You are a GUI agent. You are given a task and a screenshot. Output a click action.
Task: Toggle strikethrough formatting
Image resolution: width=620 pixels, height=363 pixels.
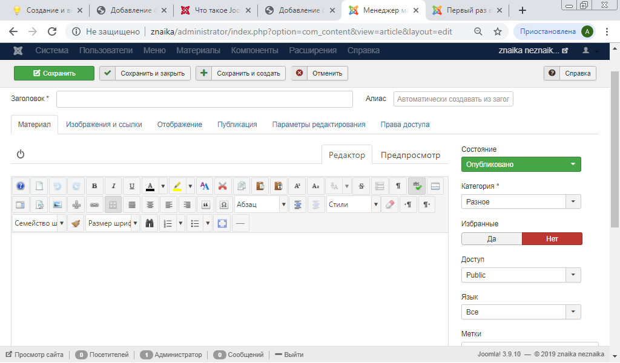point(361,186)
